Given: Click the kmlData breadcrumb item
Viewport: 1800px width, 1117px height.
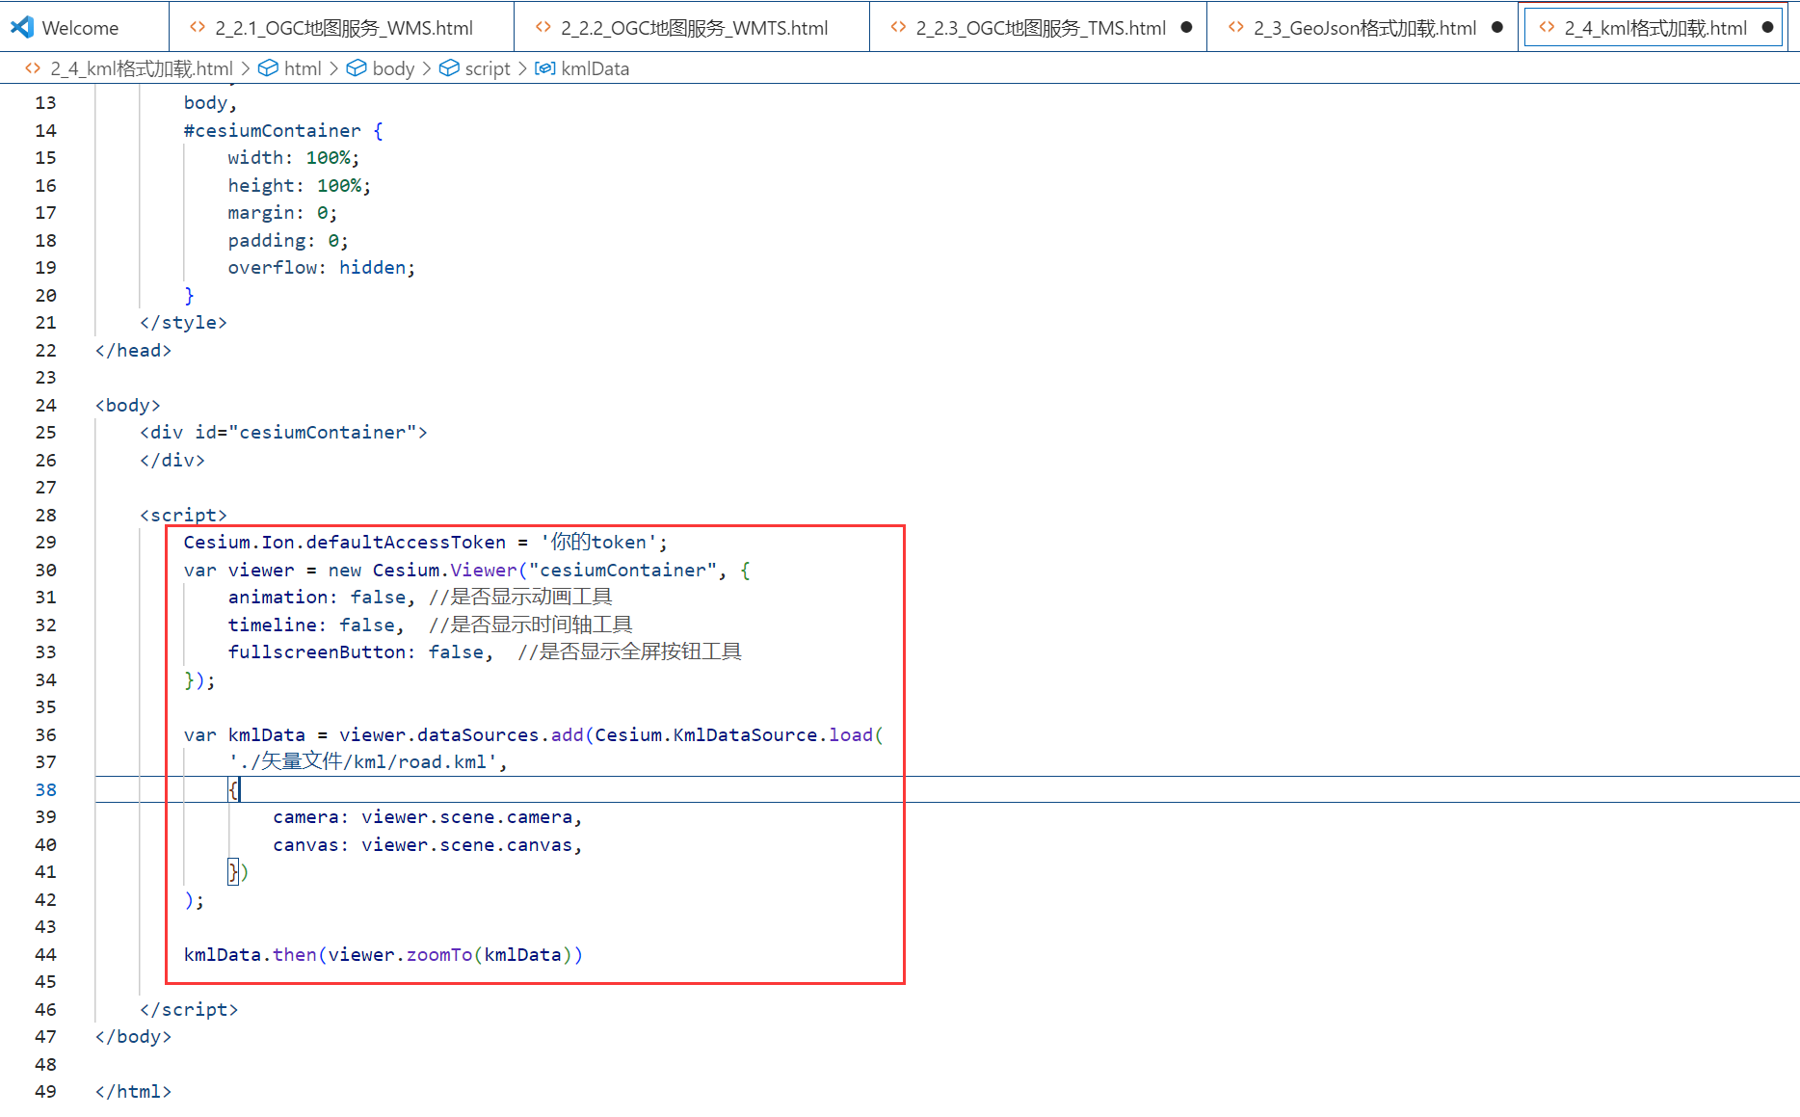Looking at the screenshot, I should tap(595, 68).
